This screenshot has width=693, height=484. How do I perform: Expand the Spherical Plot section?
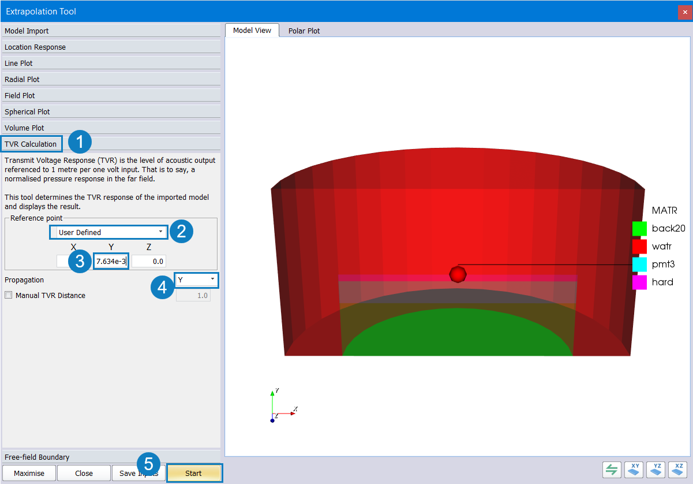(111, 111)
